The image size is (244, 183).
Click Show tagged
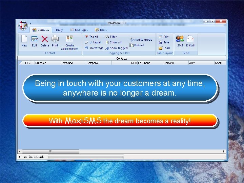click(x=116, y=48)
